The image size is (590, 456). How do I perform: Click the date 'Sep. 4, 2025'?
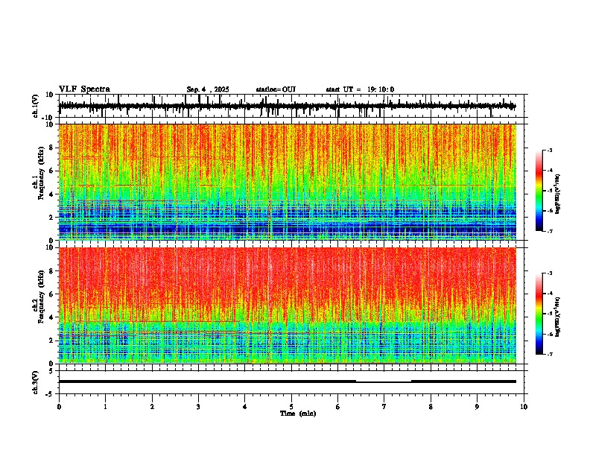point(208,89)
